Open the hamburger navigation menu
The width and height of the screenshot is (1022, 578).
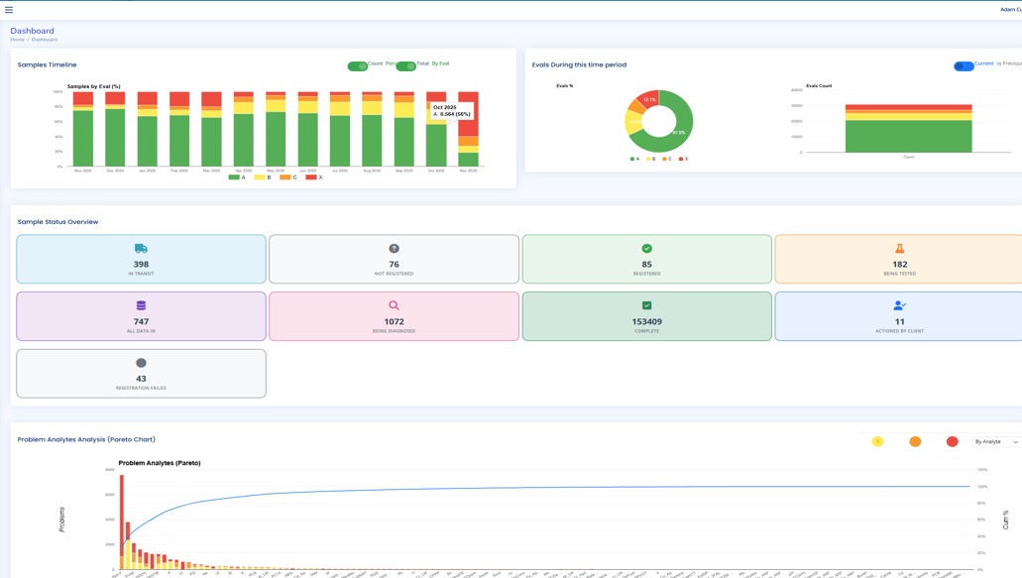9,10
